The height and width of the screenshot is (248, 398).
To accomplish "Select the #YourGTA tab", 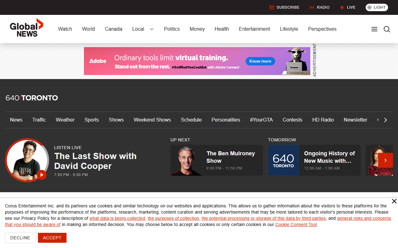I will [261, 120].
